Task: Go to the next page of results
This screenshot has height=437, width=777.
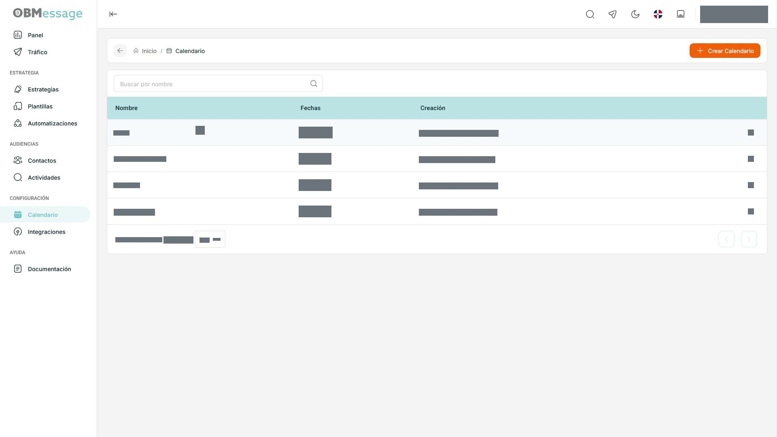Action: pos(749,239)
